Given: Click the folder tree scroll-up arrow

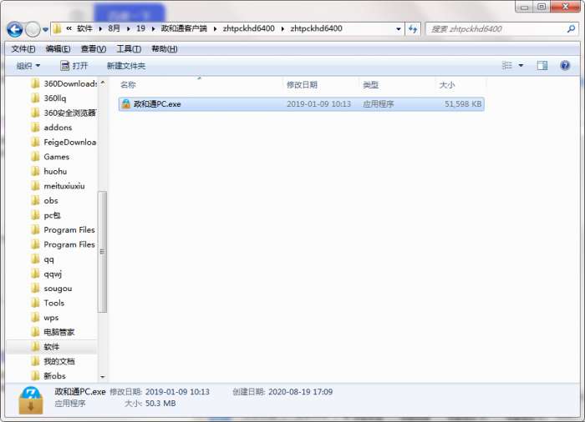Looking at the screenshot, I should tap(103, 82).
